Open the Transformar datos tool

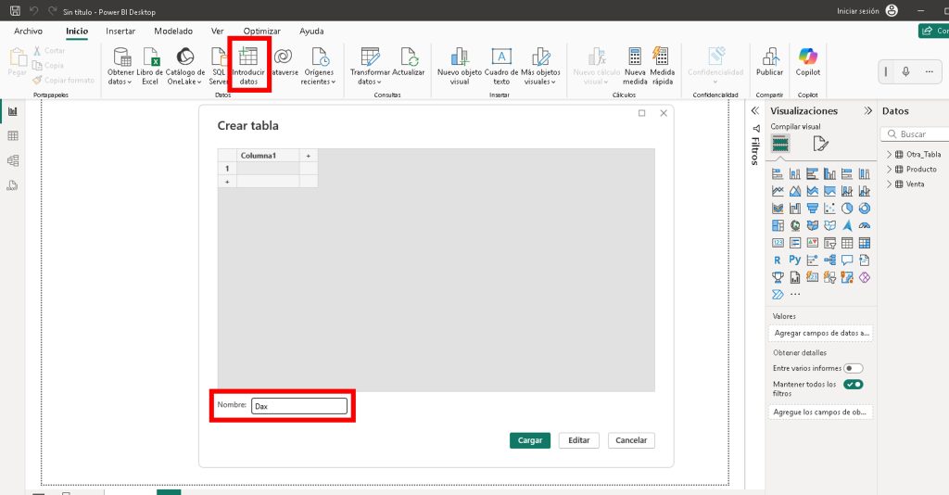pyautogui.click(x=370, y=57)
